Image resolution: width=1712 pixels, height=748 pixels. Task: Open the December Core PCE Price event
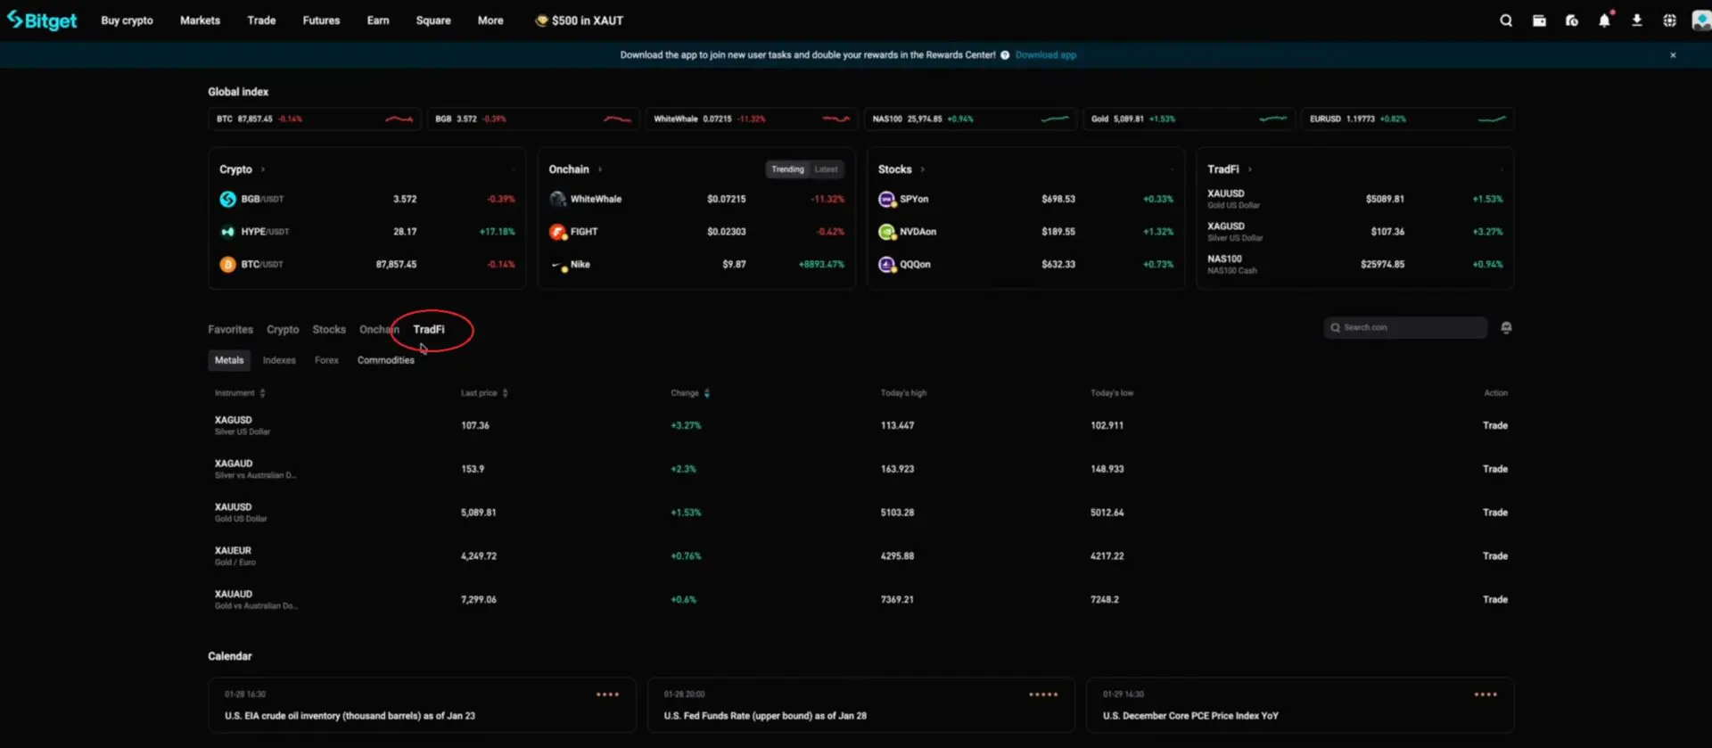(x=1300, y=705)
